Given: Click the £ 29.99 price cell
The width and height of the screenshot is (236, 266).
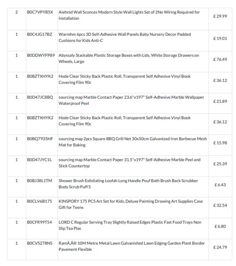Looking at the screenshot, I should pyautogui.click(x=220, y=16).
